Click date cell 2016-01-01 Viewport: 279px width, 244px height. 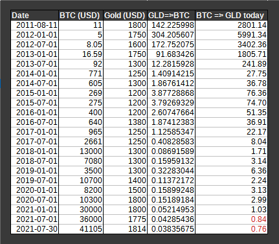click(x=34, y=113)
